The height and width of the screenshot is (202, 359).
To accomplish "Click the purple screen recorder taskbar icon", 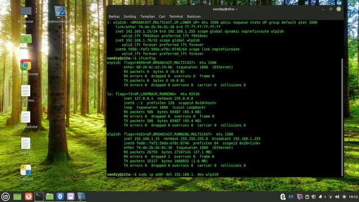I will click(71, 196).
